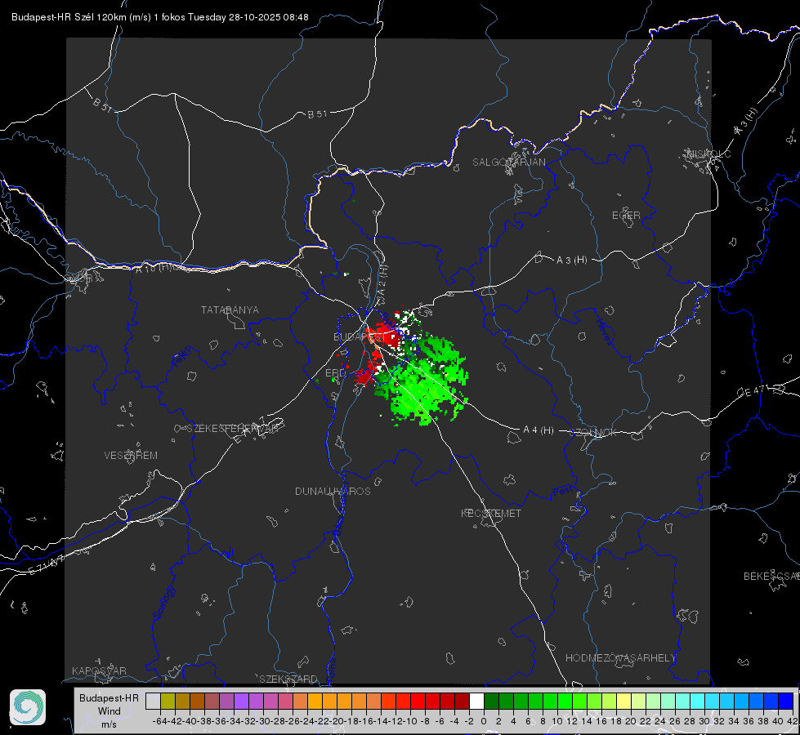Click the VESZPREM city label
Viewport: 800px width, 735px height.
coord(131,455)
